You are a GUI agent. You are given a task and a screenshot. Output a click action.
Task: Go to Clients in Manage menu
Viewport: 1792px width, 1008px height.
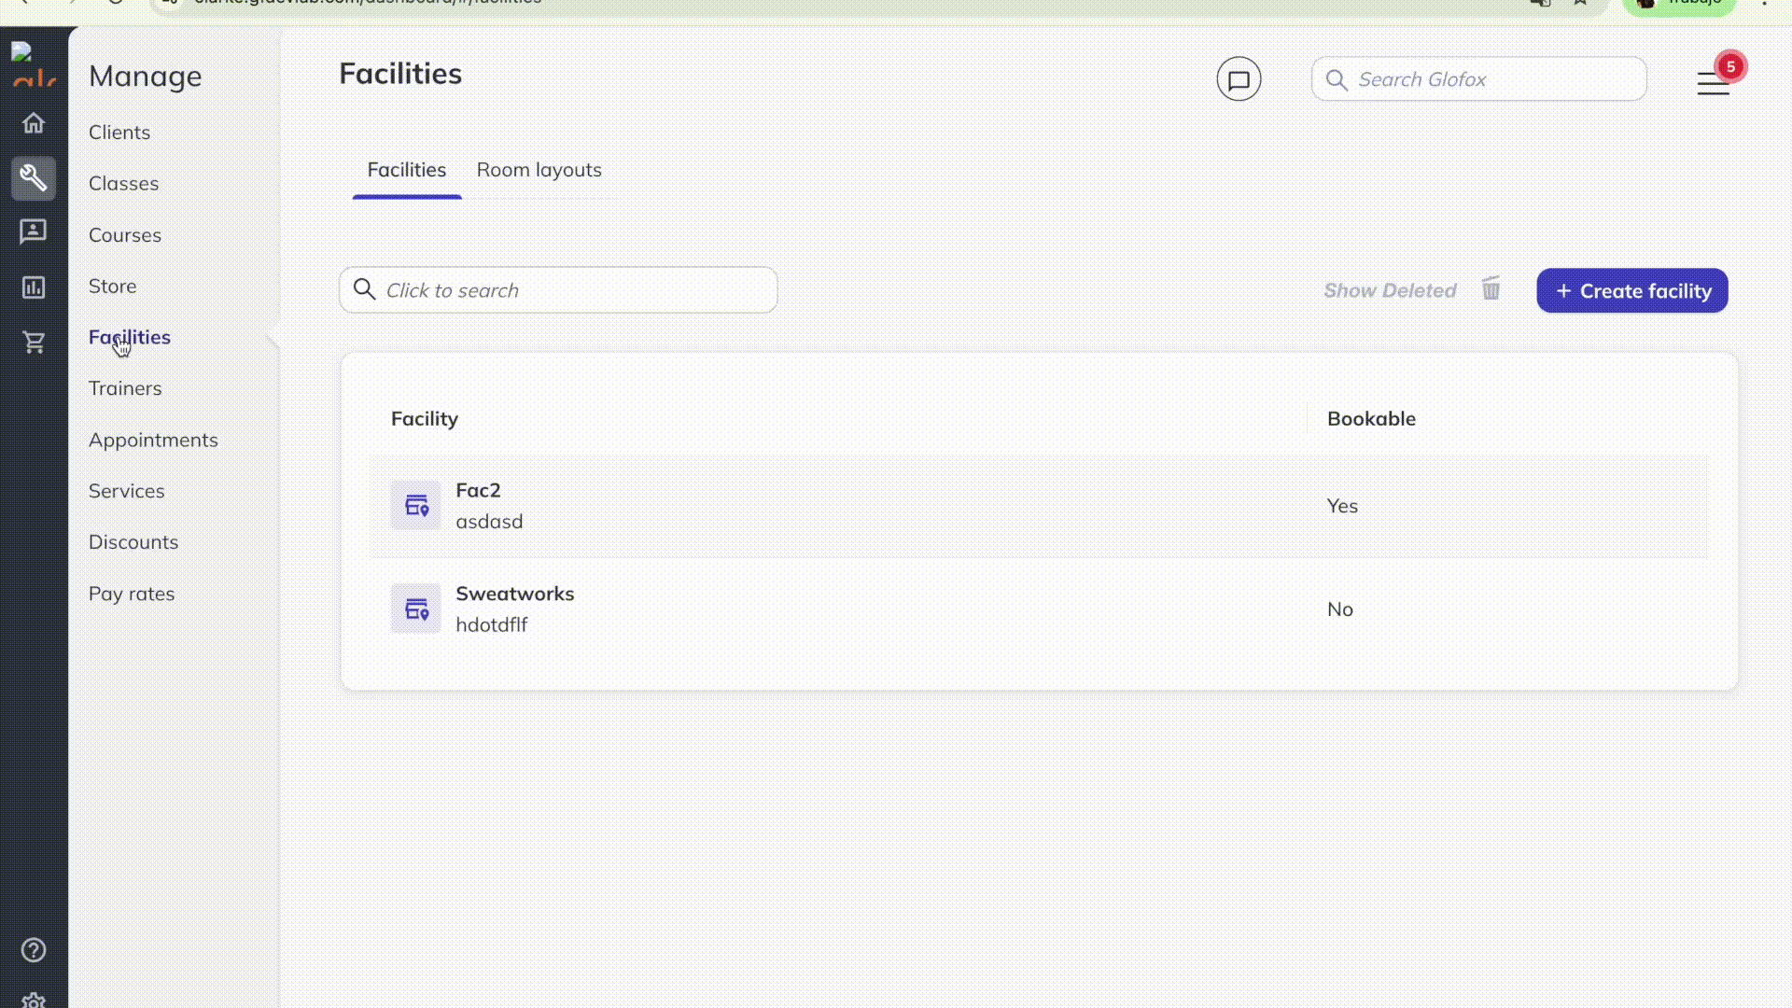click(x=119, y=133)
